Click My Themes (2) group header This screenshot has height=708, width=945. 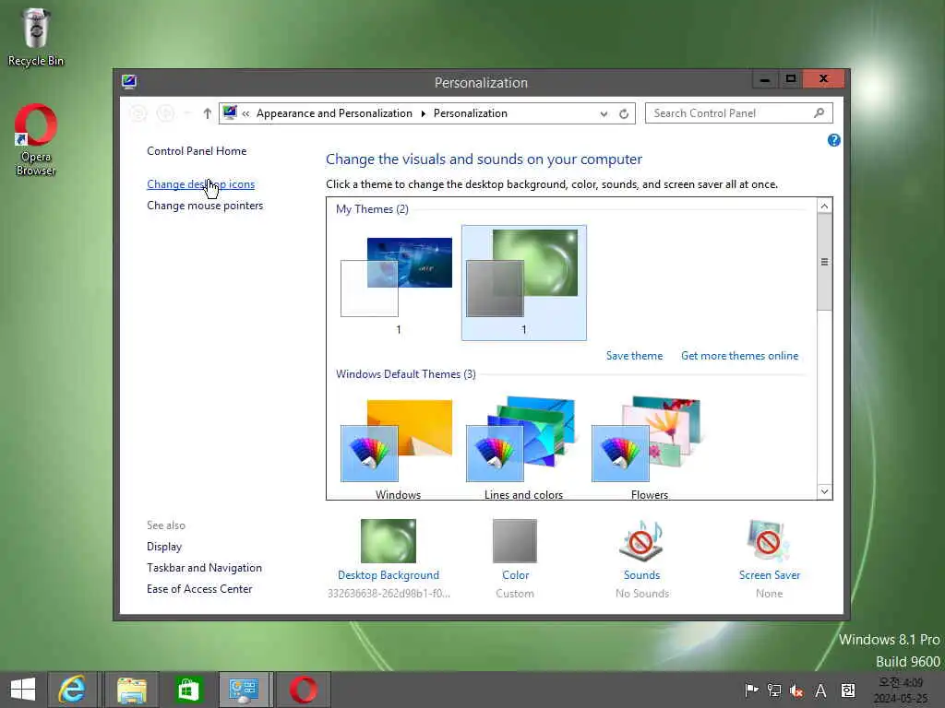[x=372, y=209]
